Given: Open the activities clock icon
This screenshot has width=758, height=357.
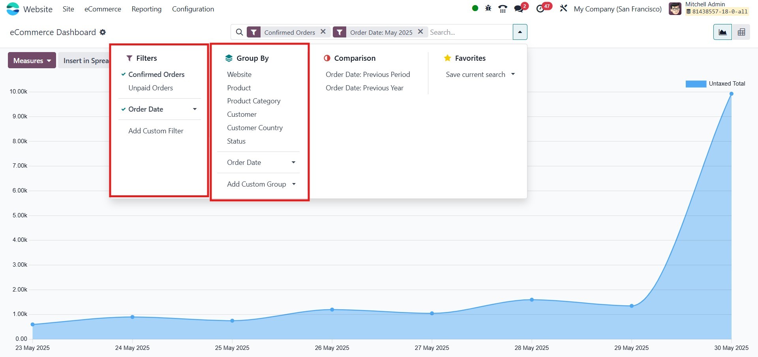Looking at the screenshot, I should tap(540, 9).
